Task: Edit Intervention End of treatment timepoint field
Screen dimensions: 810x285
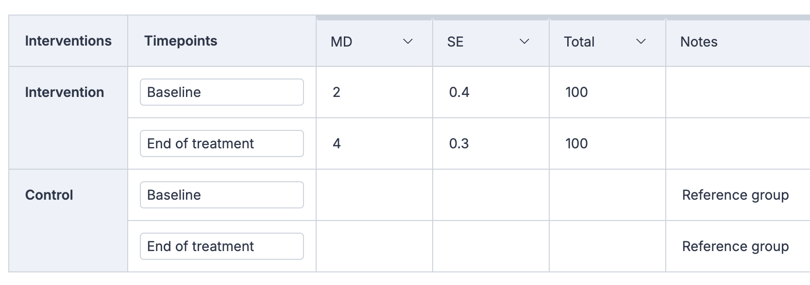Action: pos(221,143)
